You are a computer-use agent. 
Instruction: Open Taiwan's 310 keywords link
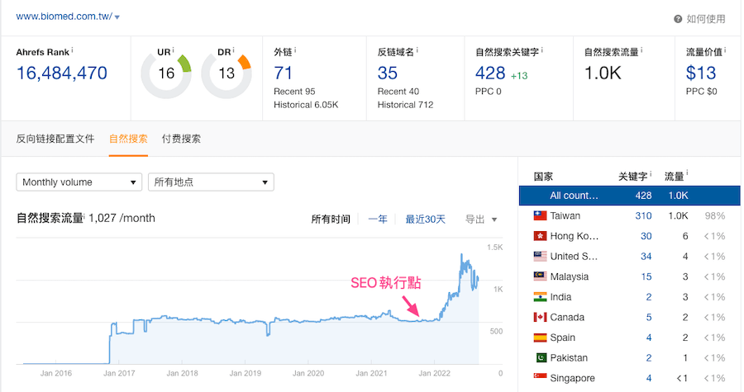pyautogui.click(x=643, y=216)
